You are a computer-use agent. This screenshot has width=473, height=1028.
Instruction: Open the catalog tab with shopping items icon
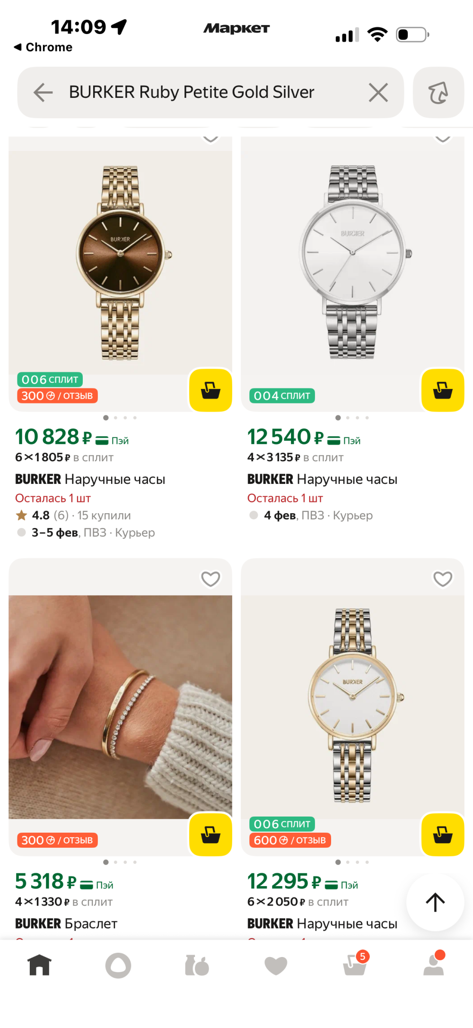coord(197,965)
